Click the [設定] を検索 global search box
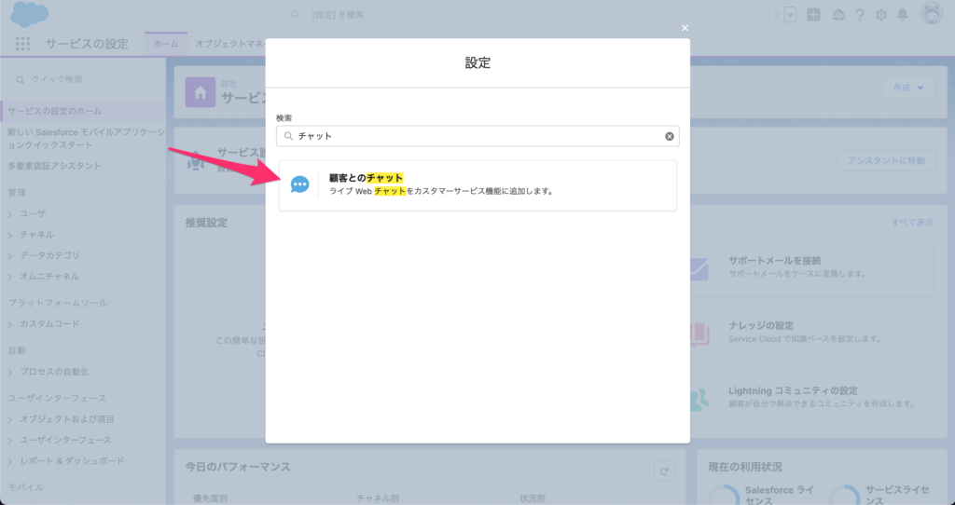This screenshot has width=955, height=505. click(454, 15)
